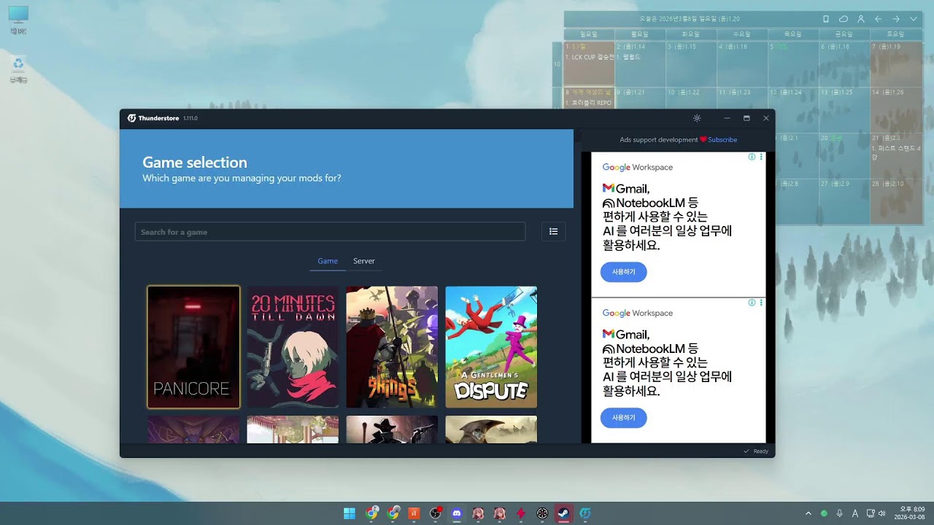
Task: Open Steam from the taskbar
Action: 563,513
